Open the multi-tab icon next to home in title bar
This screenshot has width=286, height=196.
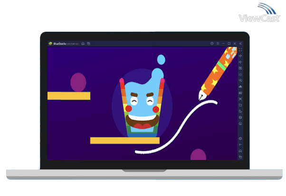click(89, 44)
